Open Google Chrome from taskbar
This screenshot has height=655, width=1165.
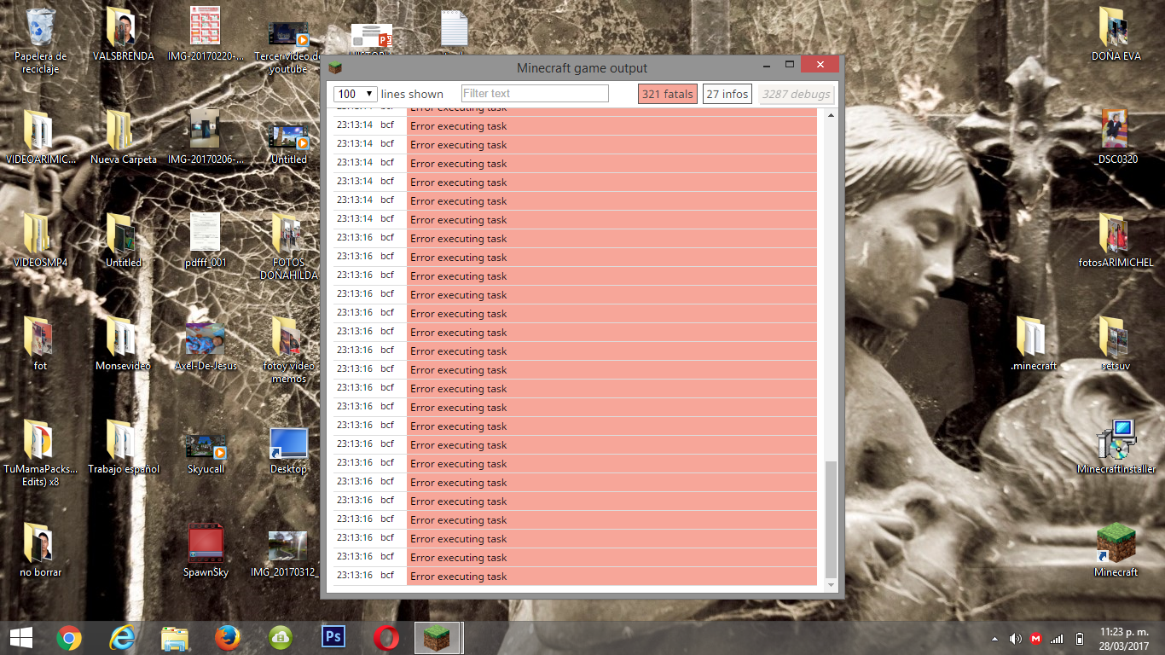point(69,638)
